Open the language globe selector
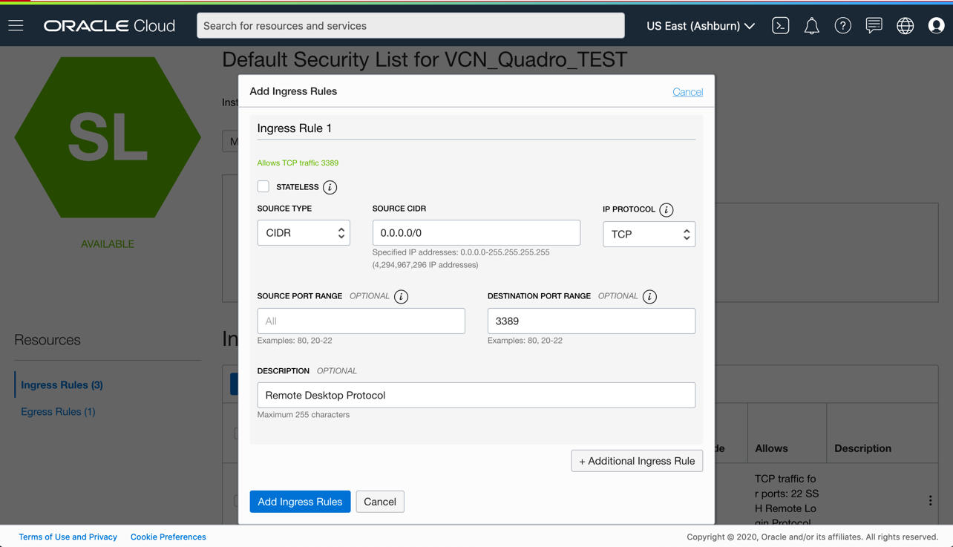Image resolution: width=953 pixels, height=547 pixels. [x=905, y=25]
